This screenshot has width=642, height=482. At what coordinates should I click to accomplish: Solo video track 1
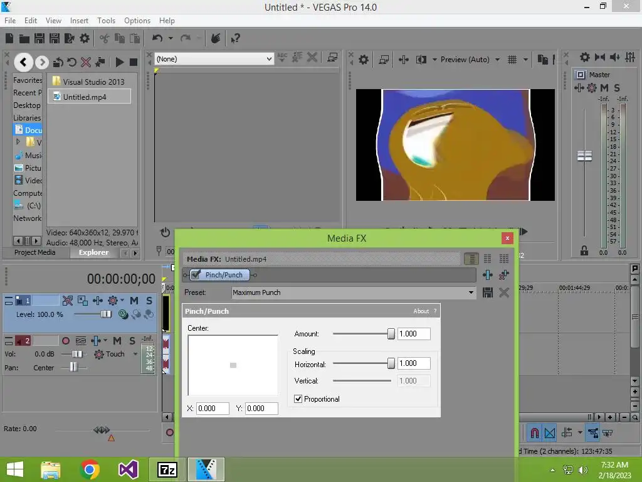click(149, 301)
